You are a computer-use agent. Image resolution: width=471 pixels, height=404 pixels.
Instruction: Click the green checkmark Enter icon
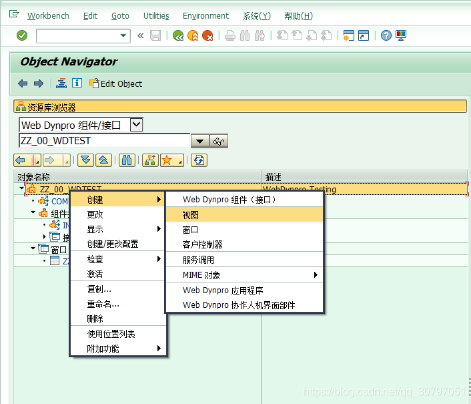tap(22, 35)
